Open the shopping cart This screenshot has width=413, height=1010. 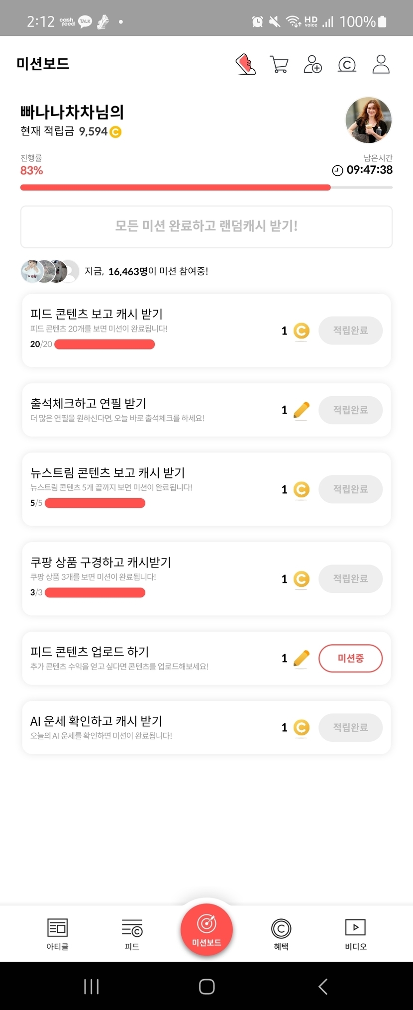279,64
